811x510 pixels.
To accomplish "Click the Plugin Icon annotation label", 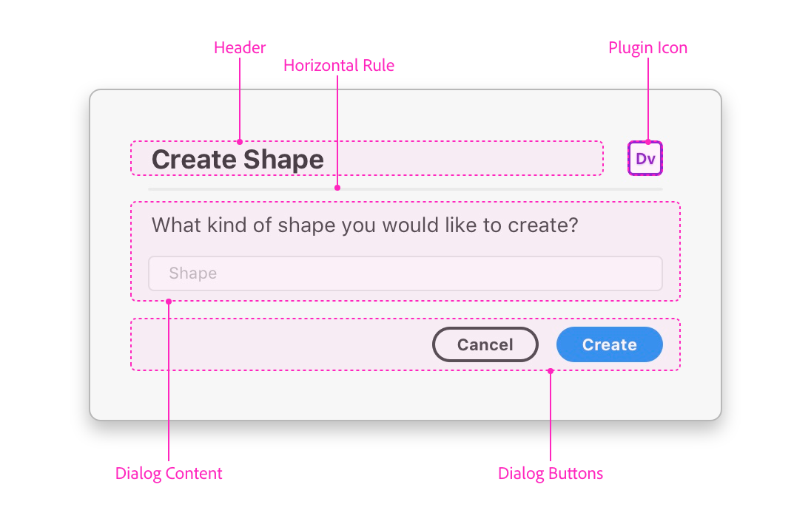I will point(647,47).
